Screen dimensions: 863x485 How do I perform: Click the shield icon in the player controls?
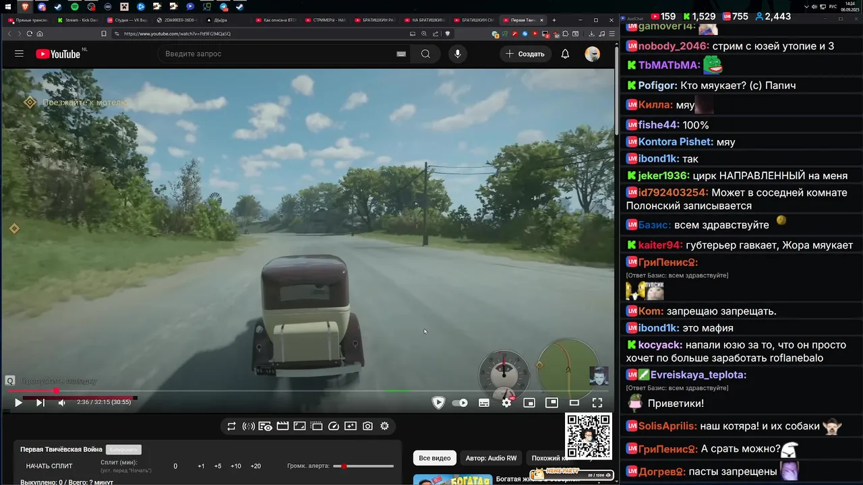(x=438, y=403)
